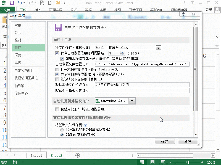
Task: Open the Print Preview icon
Action: 42,3
